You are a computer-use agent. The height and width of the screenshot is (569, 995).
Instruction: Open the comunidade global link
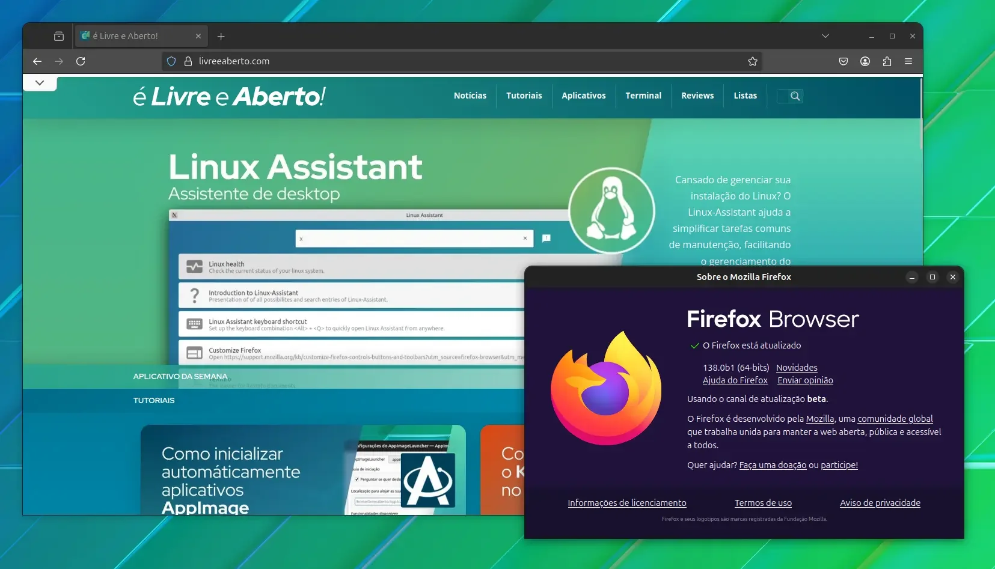pos(895,419)
